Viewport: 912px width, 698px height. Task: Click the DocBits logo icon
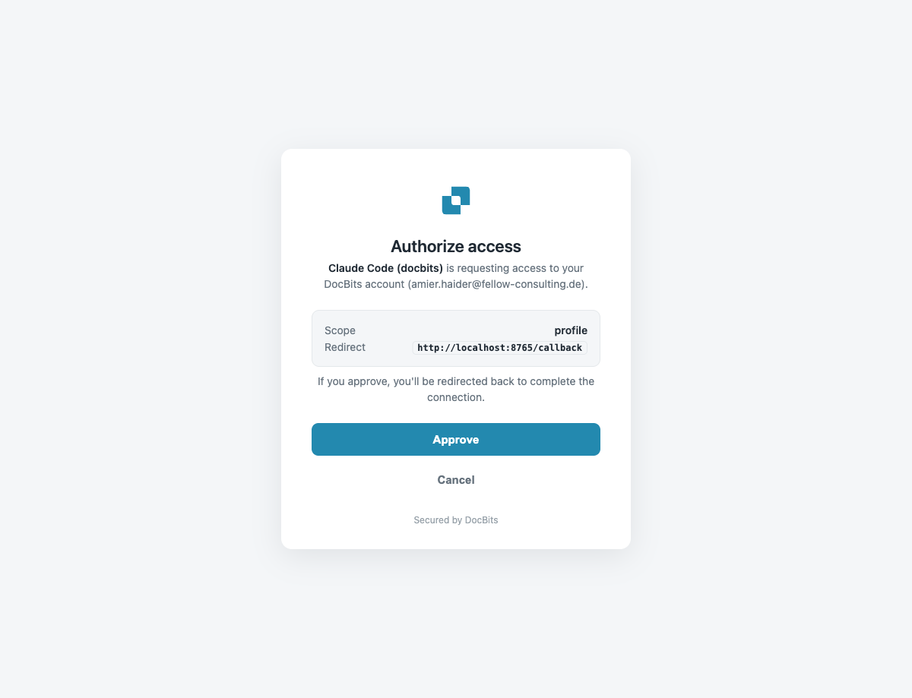[456, 201]
